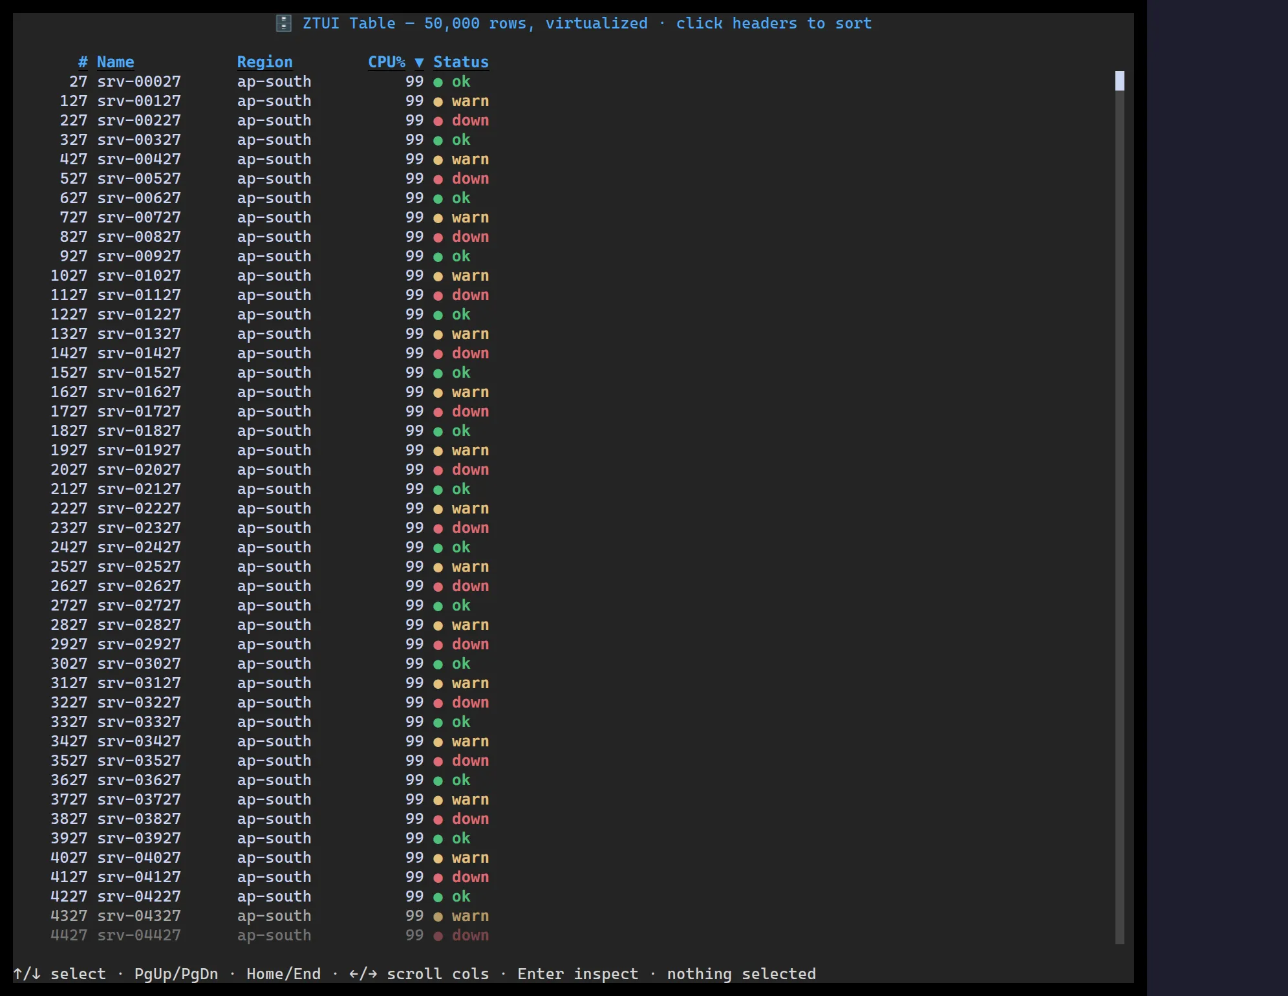This screenshot has height=996, width=1288.
Task: Click red down dot of srv-00827
Action: pos(438,237)
